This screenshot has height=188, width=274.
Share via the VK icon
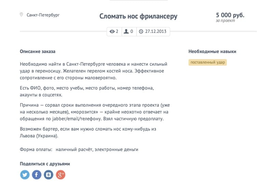point(49,175)
